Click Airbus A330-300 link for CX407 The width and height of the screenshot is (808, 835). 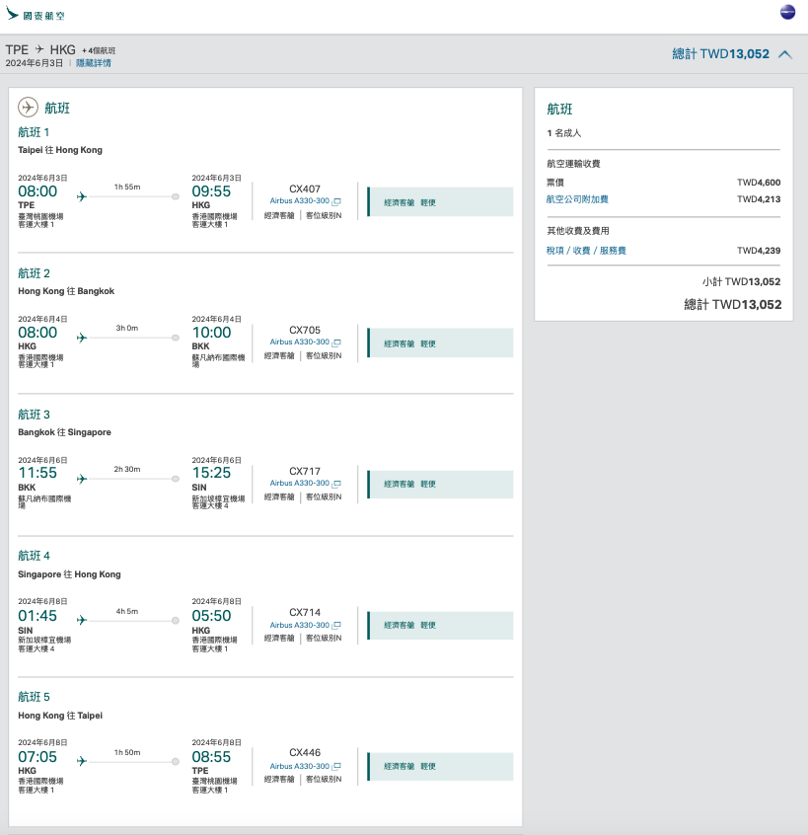point(299,201)
